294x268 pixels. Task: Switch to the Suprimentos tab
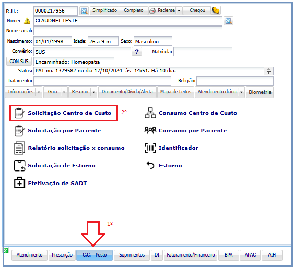[132, 255]
